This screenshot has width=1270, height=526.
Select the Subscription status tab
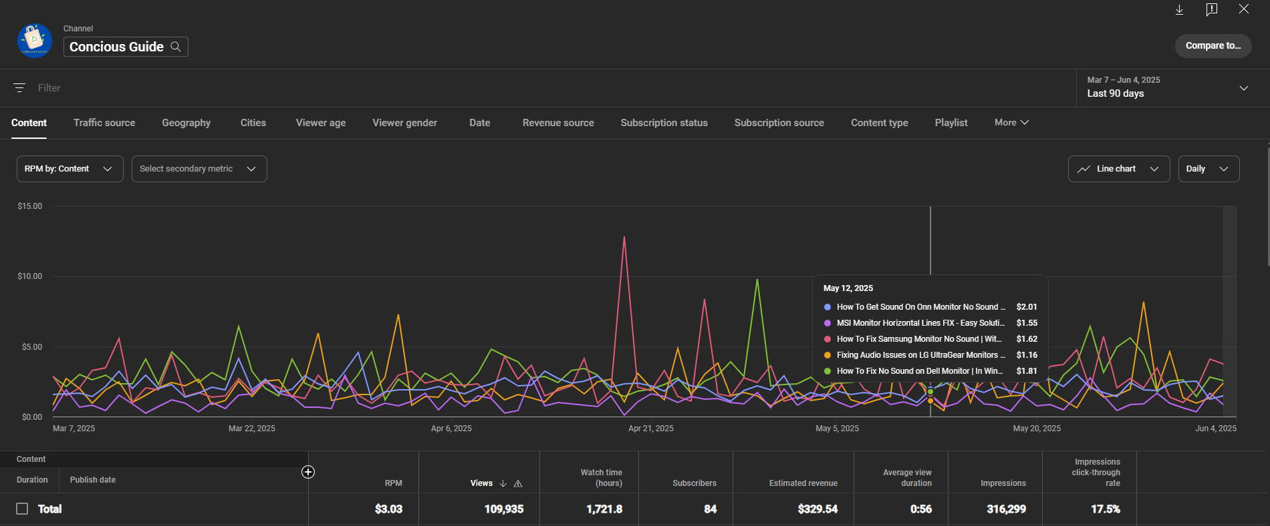click(664, 123)
